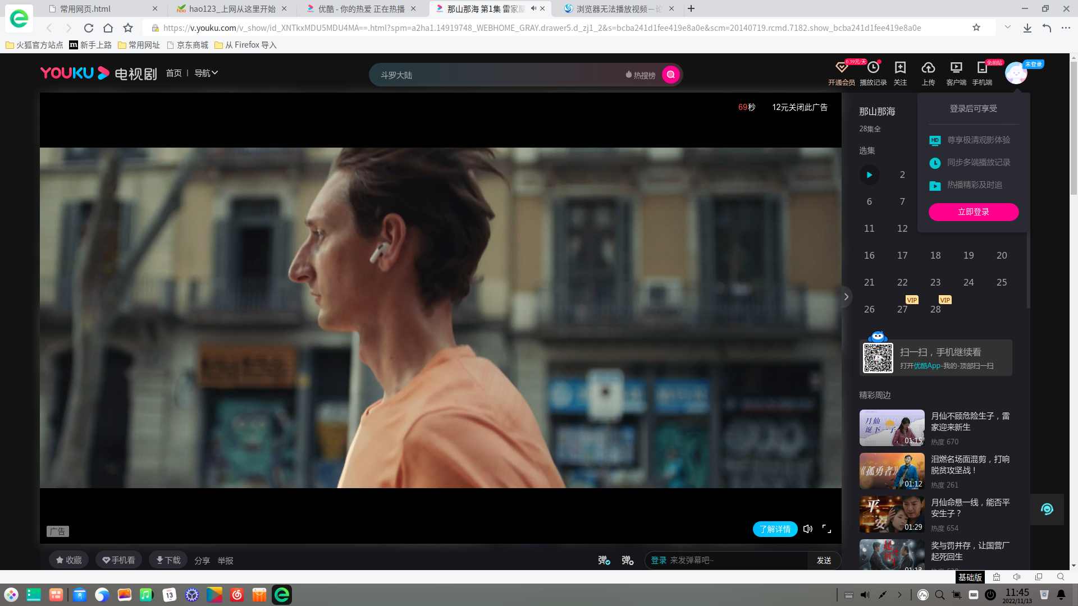Viewport: 1078px width, 606px height.
Task: Click the follow (关注) bookmark icon
Action: (x=900, y=68)
